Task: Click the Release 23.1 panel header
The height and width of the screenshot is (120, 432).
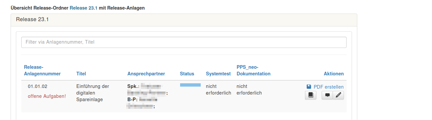Action: point(184,20)
